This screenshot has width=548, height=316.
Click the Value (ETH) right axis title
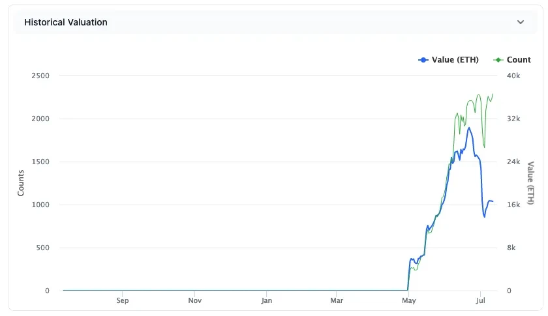click(530, 183)
